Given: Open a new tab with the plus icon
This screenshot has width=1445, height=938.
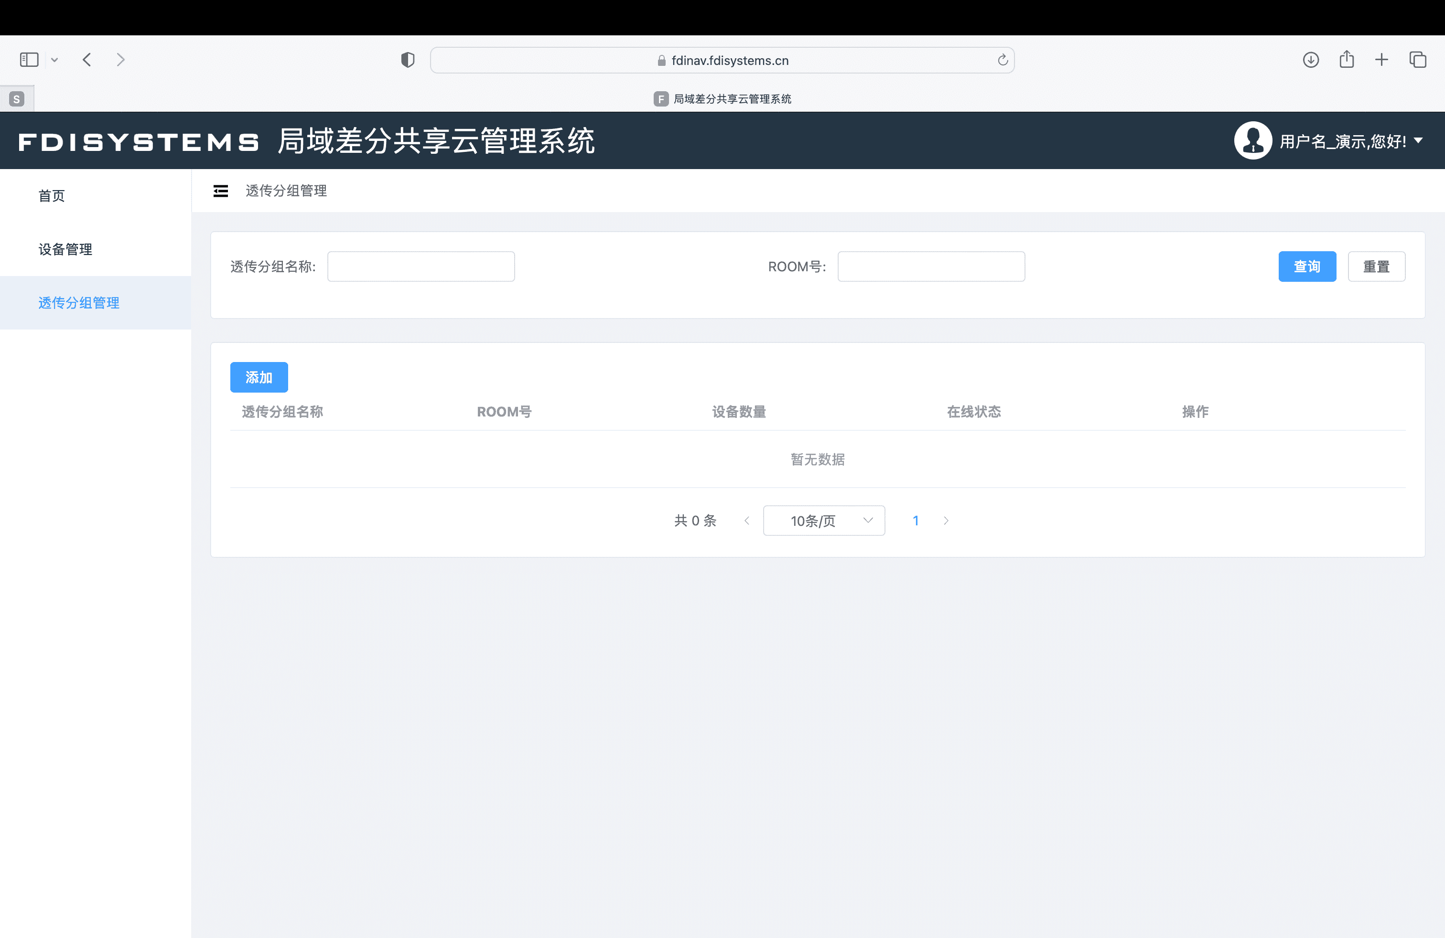Looking at the screenshot, I should (1381, 59).
